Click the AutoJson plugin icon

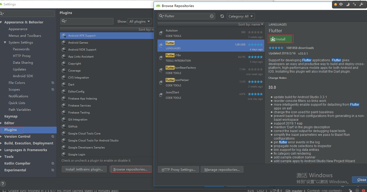point(161,33)
